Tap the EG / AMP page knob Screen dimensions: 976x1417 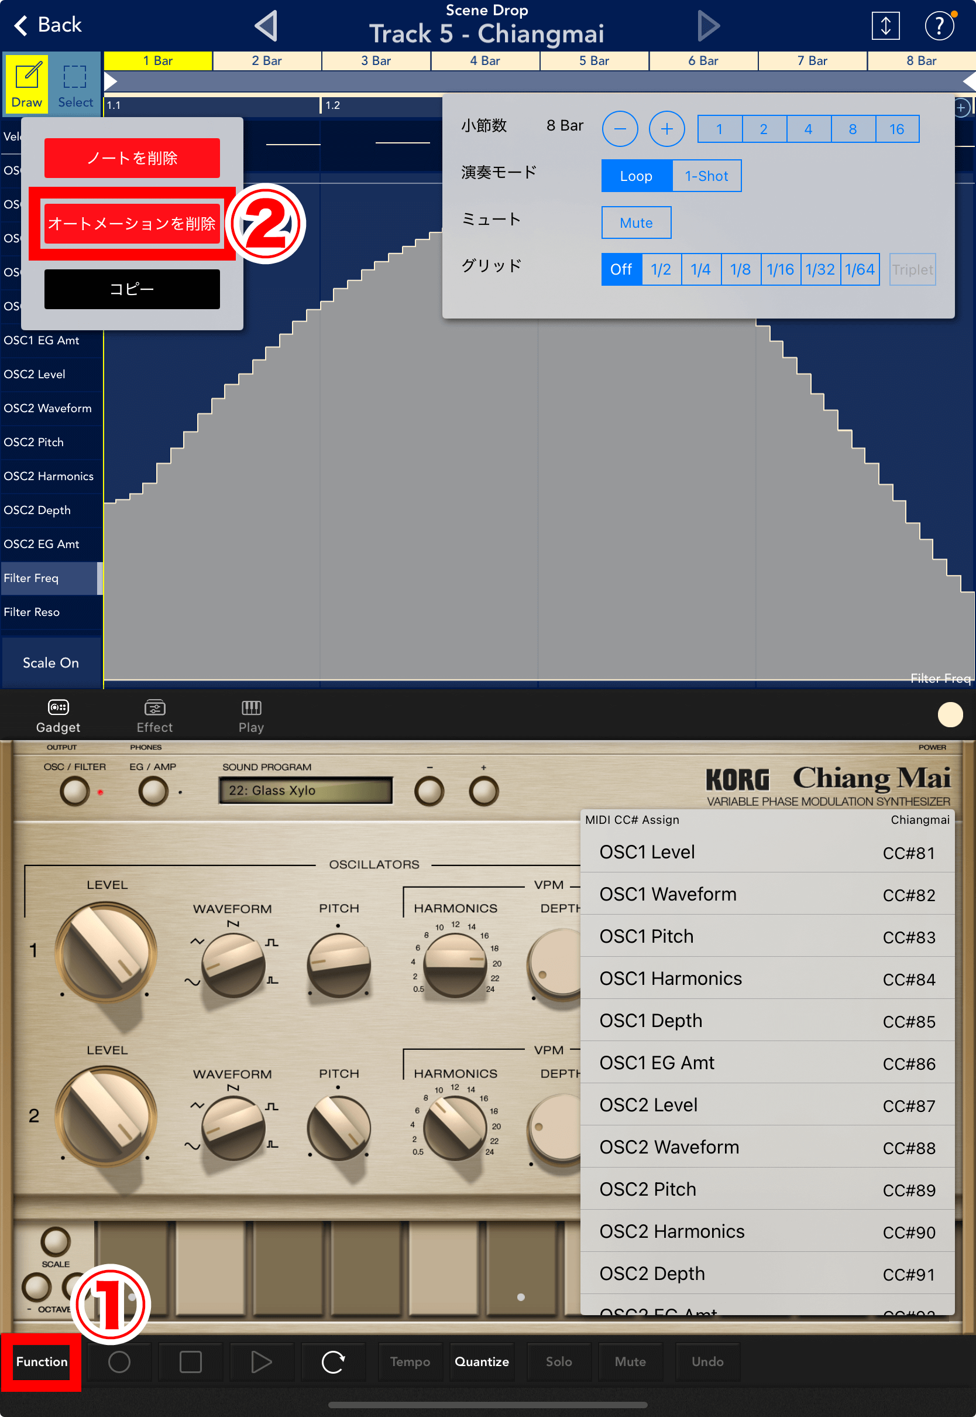153,791
